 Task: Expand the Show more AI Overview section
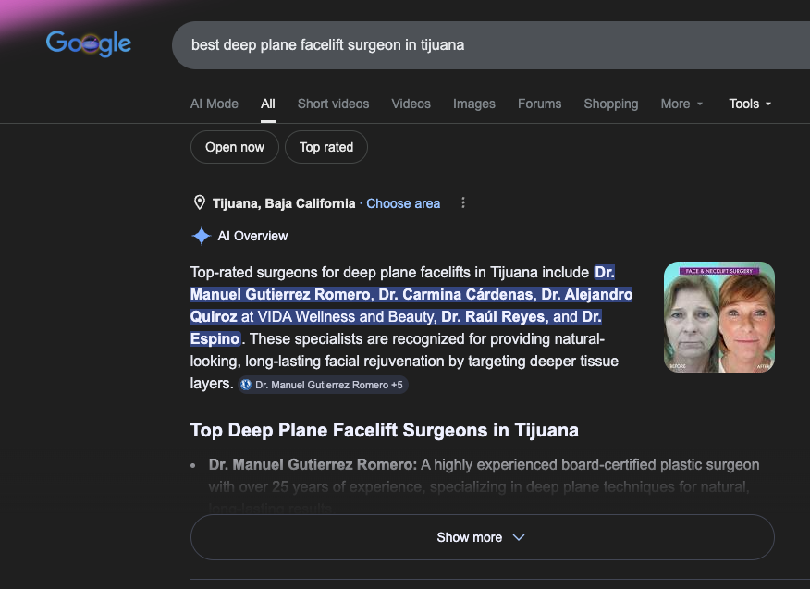point(481,536)
